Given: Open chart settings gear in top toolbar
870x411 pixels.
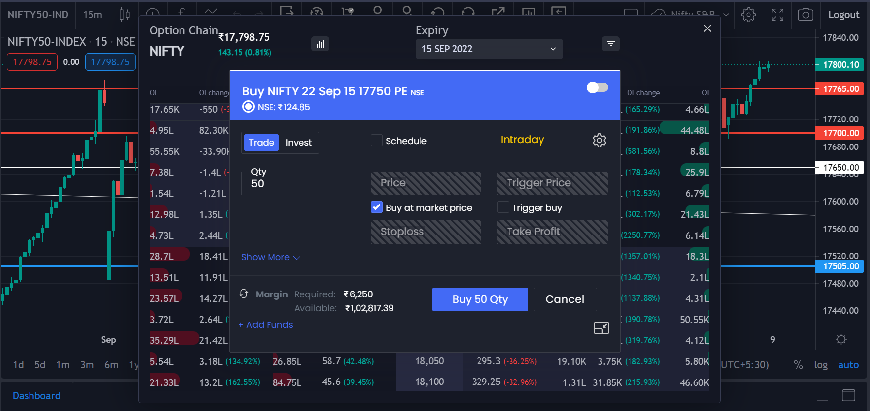Looking at the screenshot, I should [x=749, y=15].
